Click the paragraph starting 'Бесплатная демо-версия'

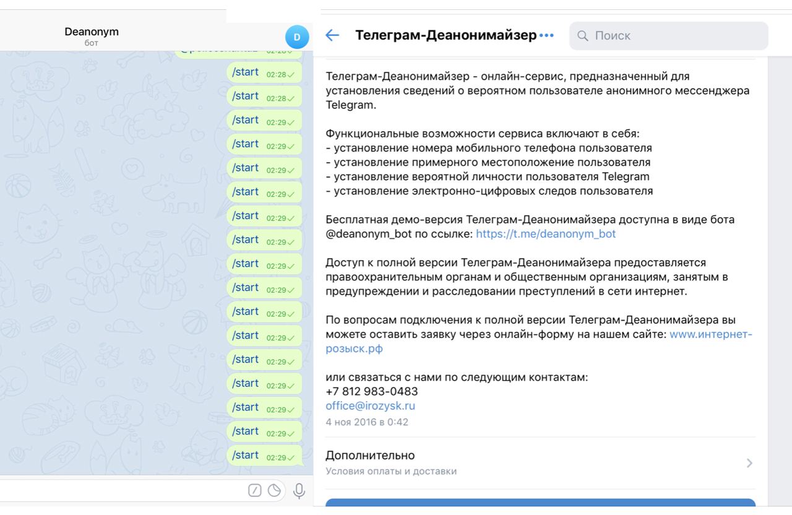pyautogui.click(x=530, y=227)
